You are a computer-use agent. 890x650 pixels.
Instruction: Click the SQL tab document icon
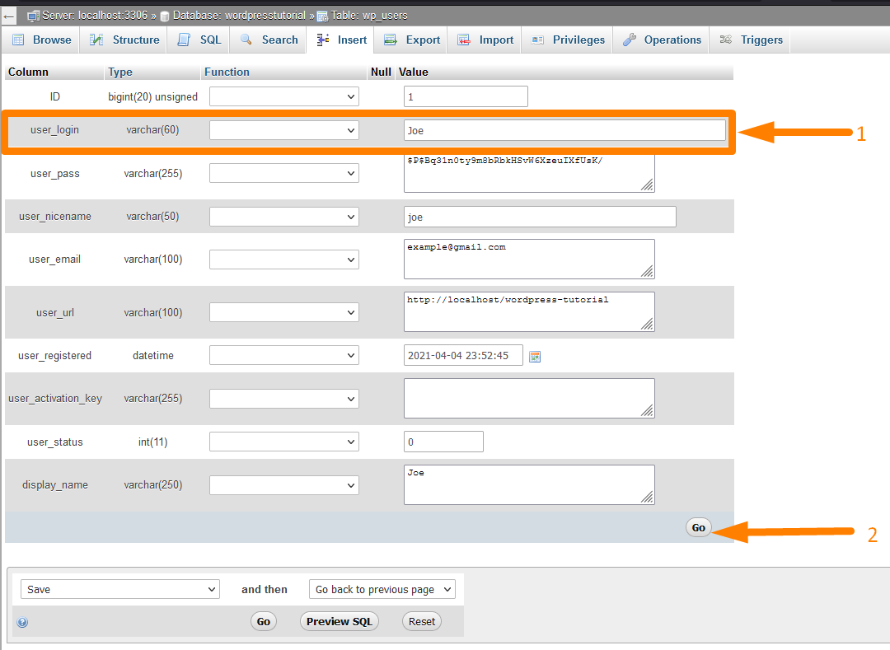[x=184, y=40]
